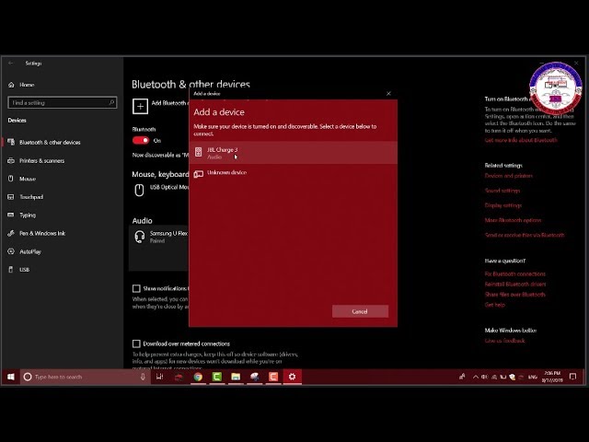This screenshot has width=589, height=442.
Task: Open Google Chrome from taskbar
Action: point(198,377)
